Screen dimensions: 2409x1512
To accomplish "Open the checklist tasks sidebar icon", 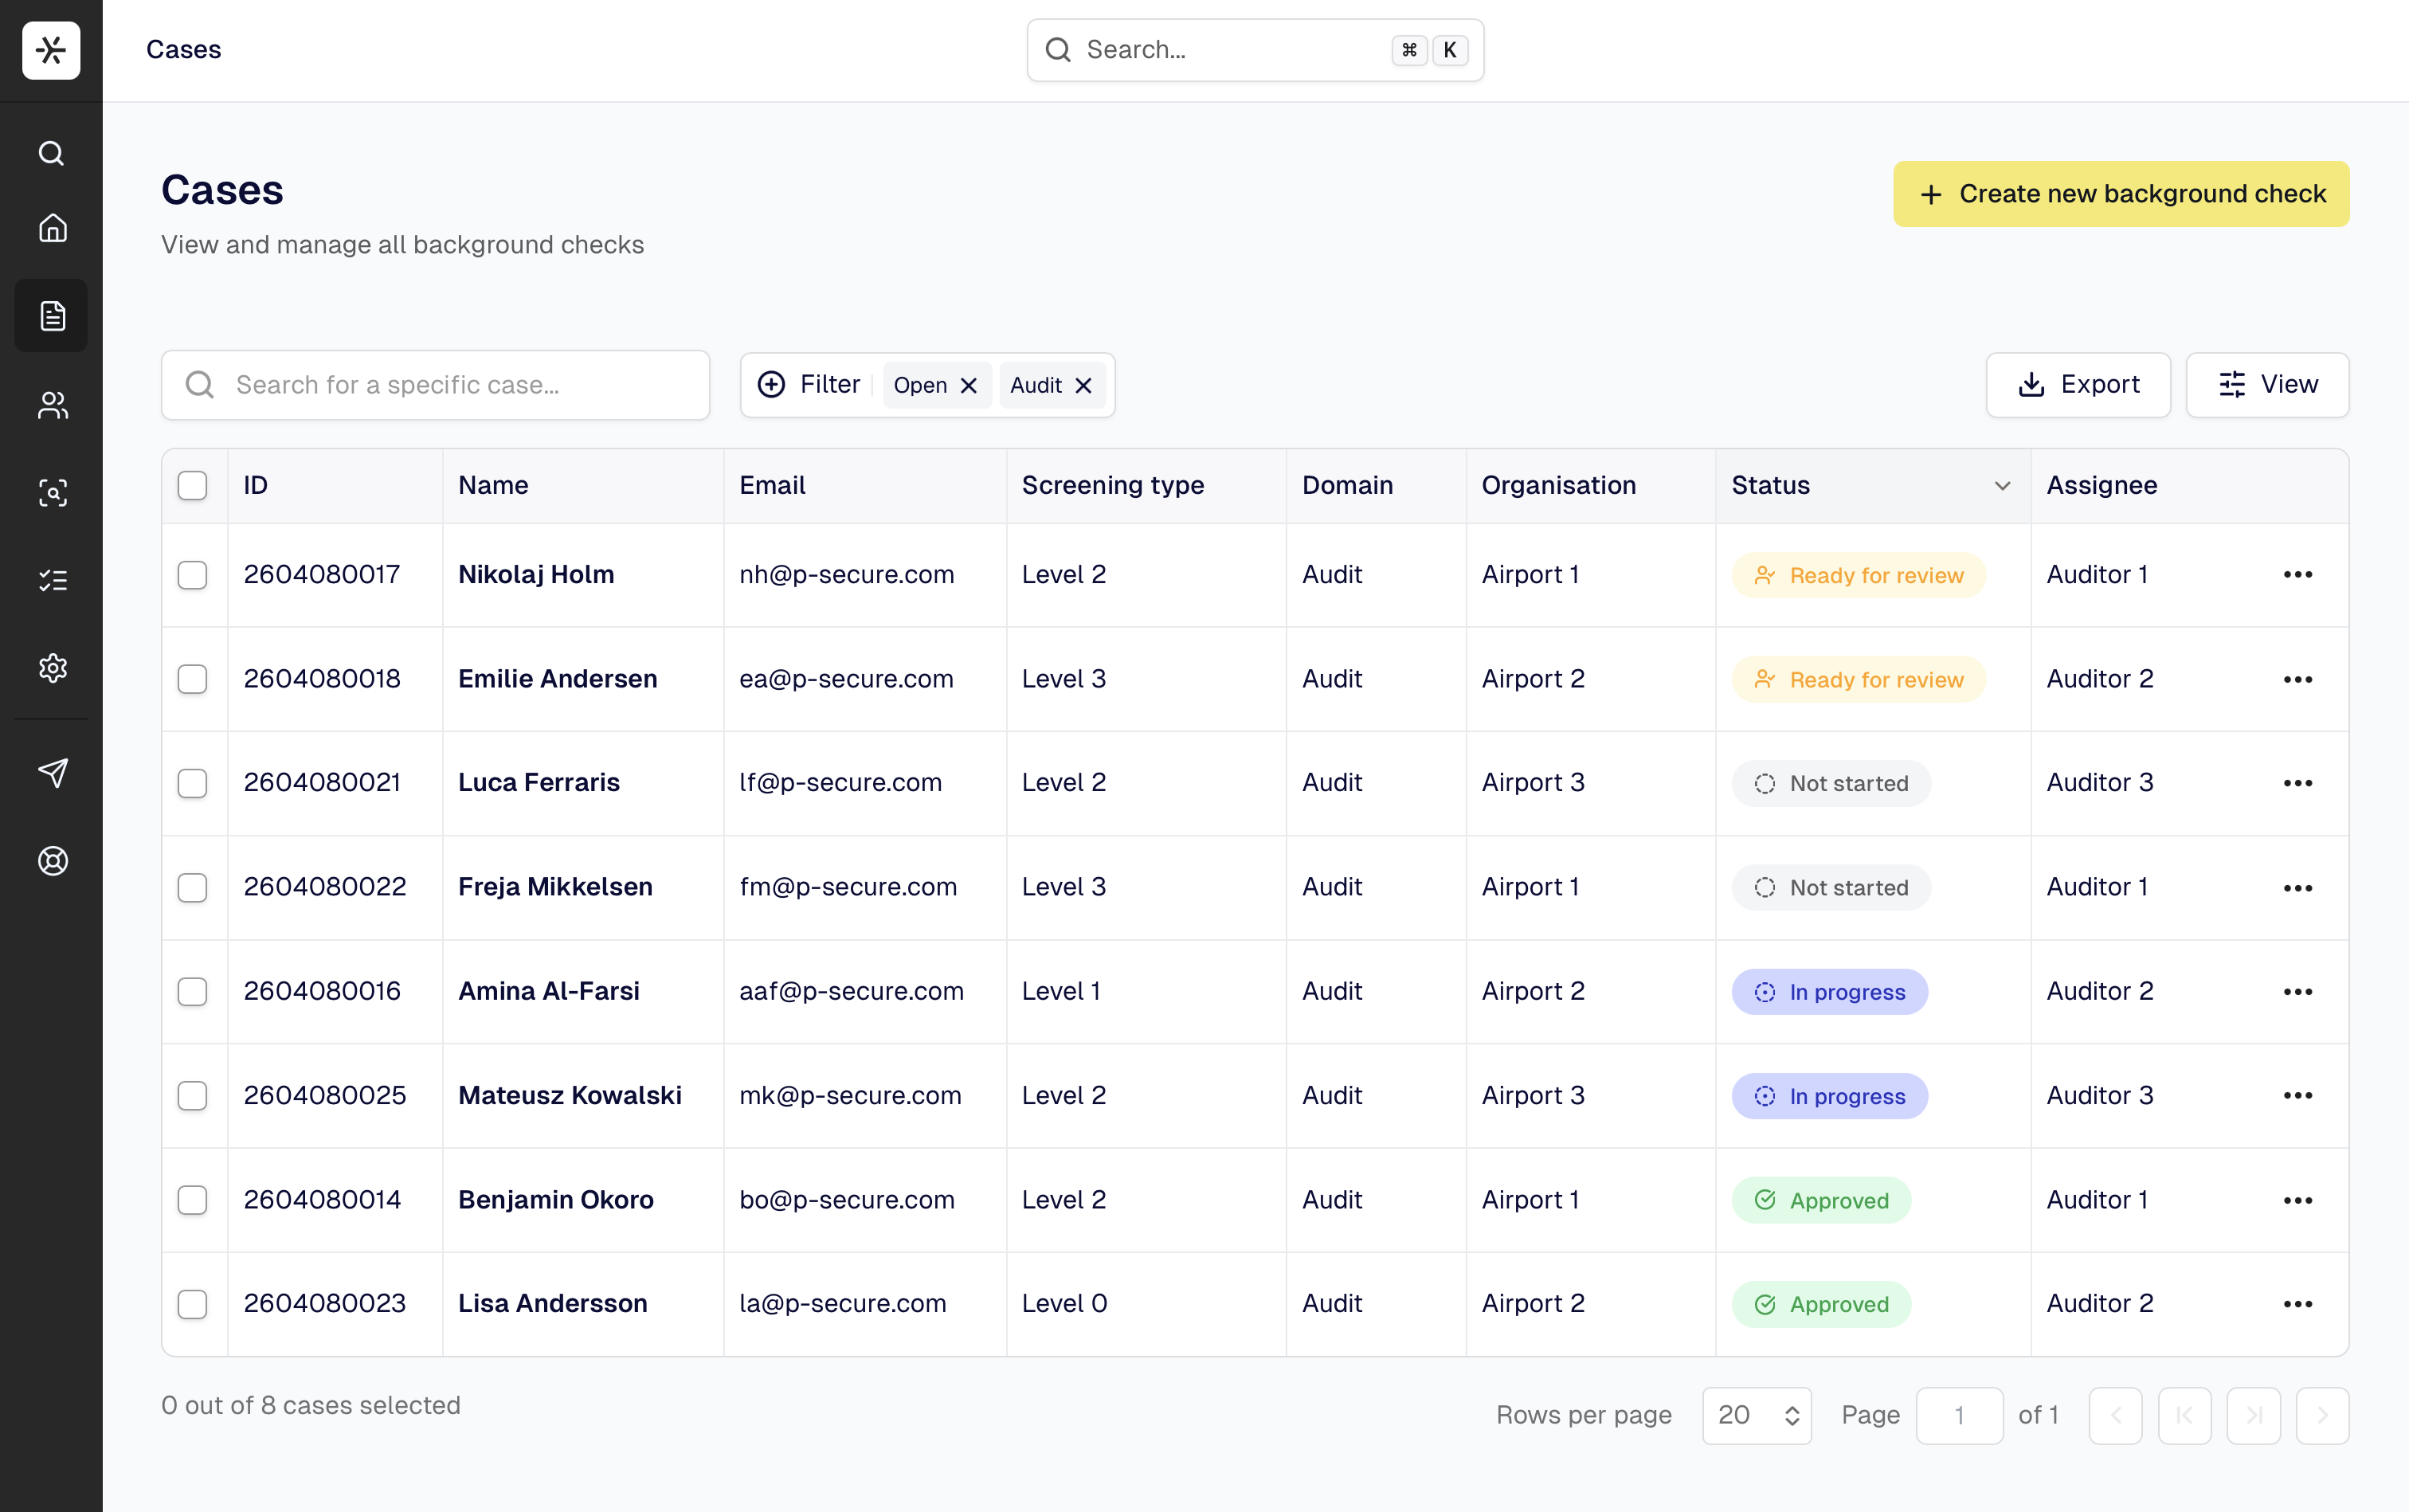I will pyautogui.click(x=51, y=580).
